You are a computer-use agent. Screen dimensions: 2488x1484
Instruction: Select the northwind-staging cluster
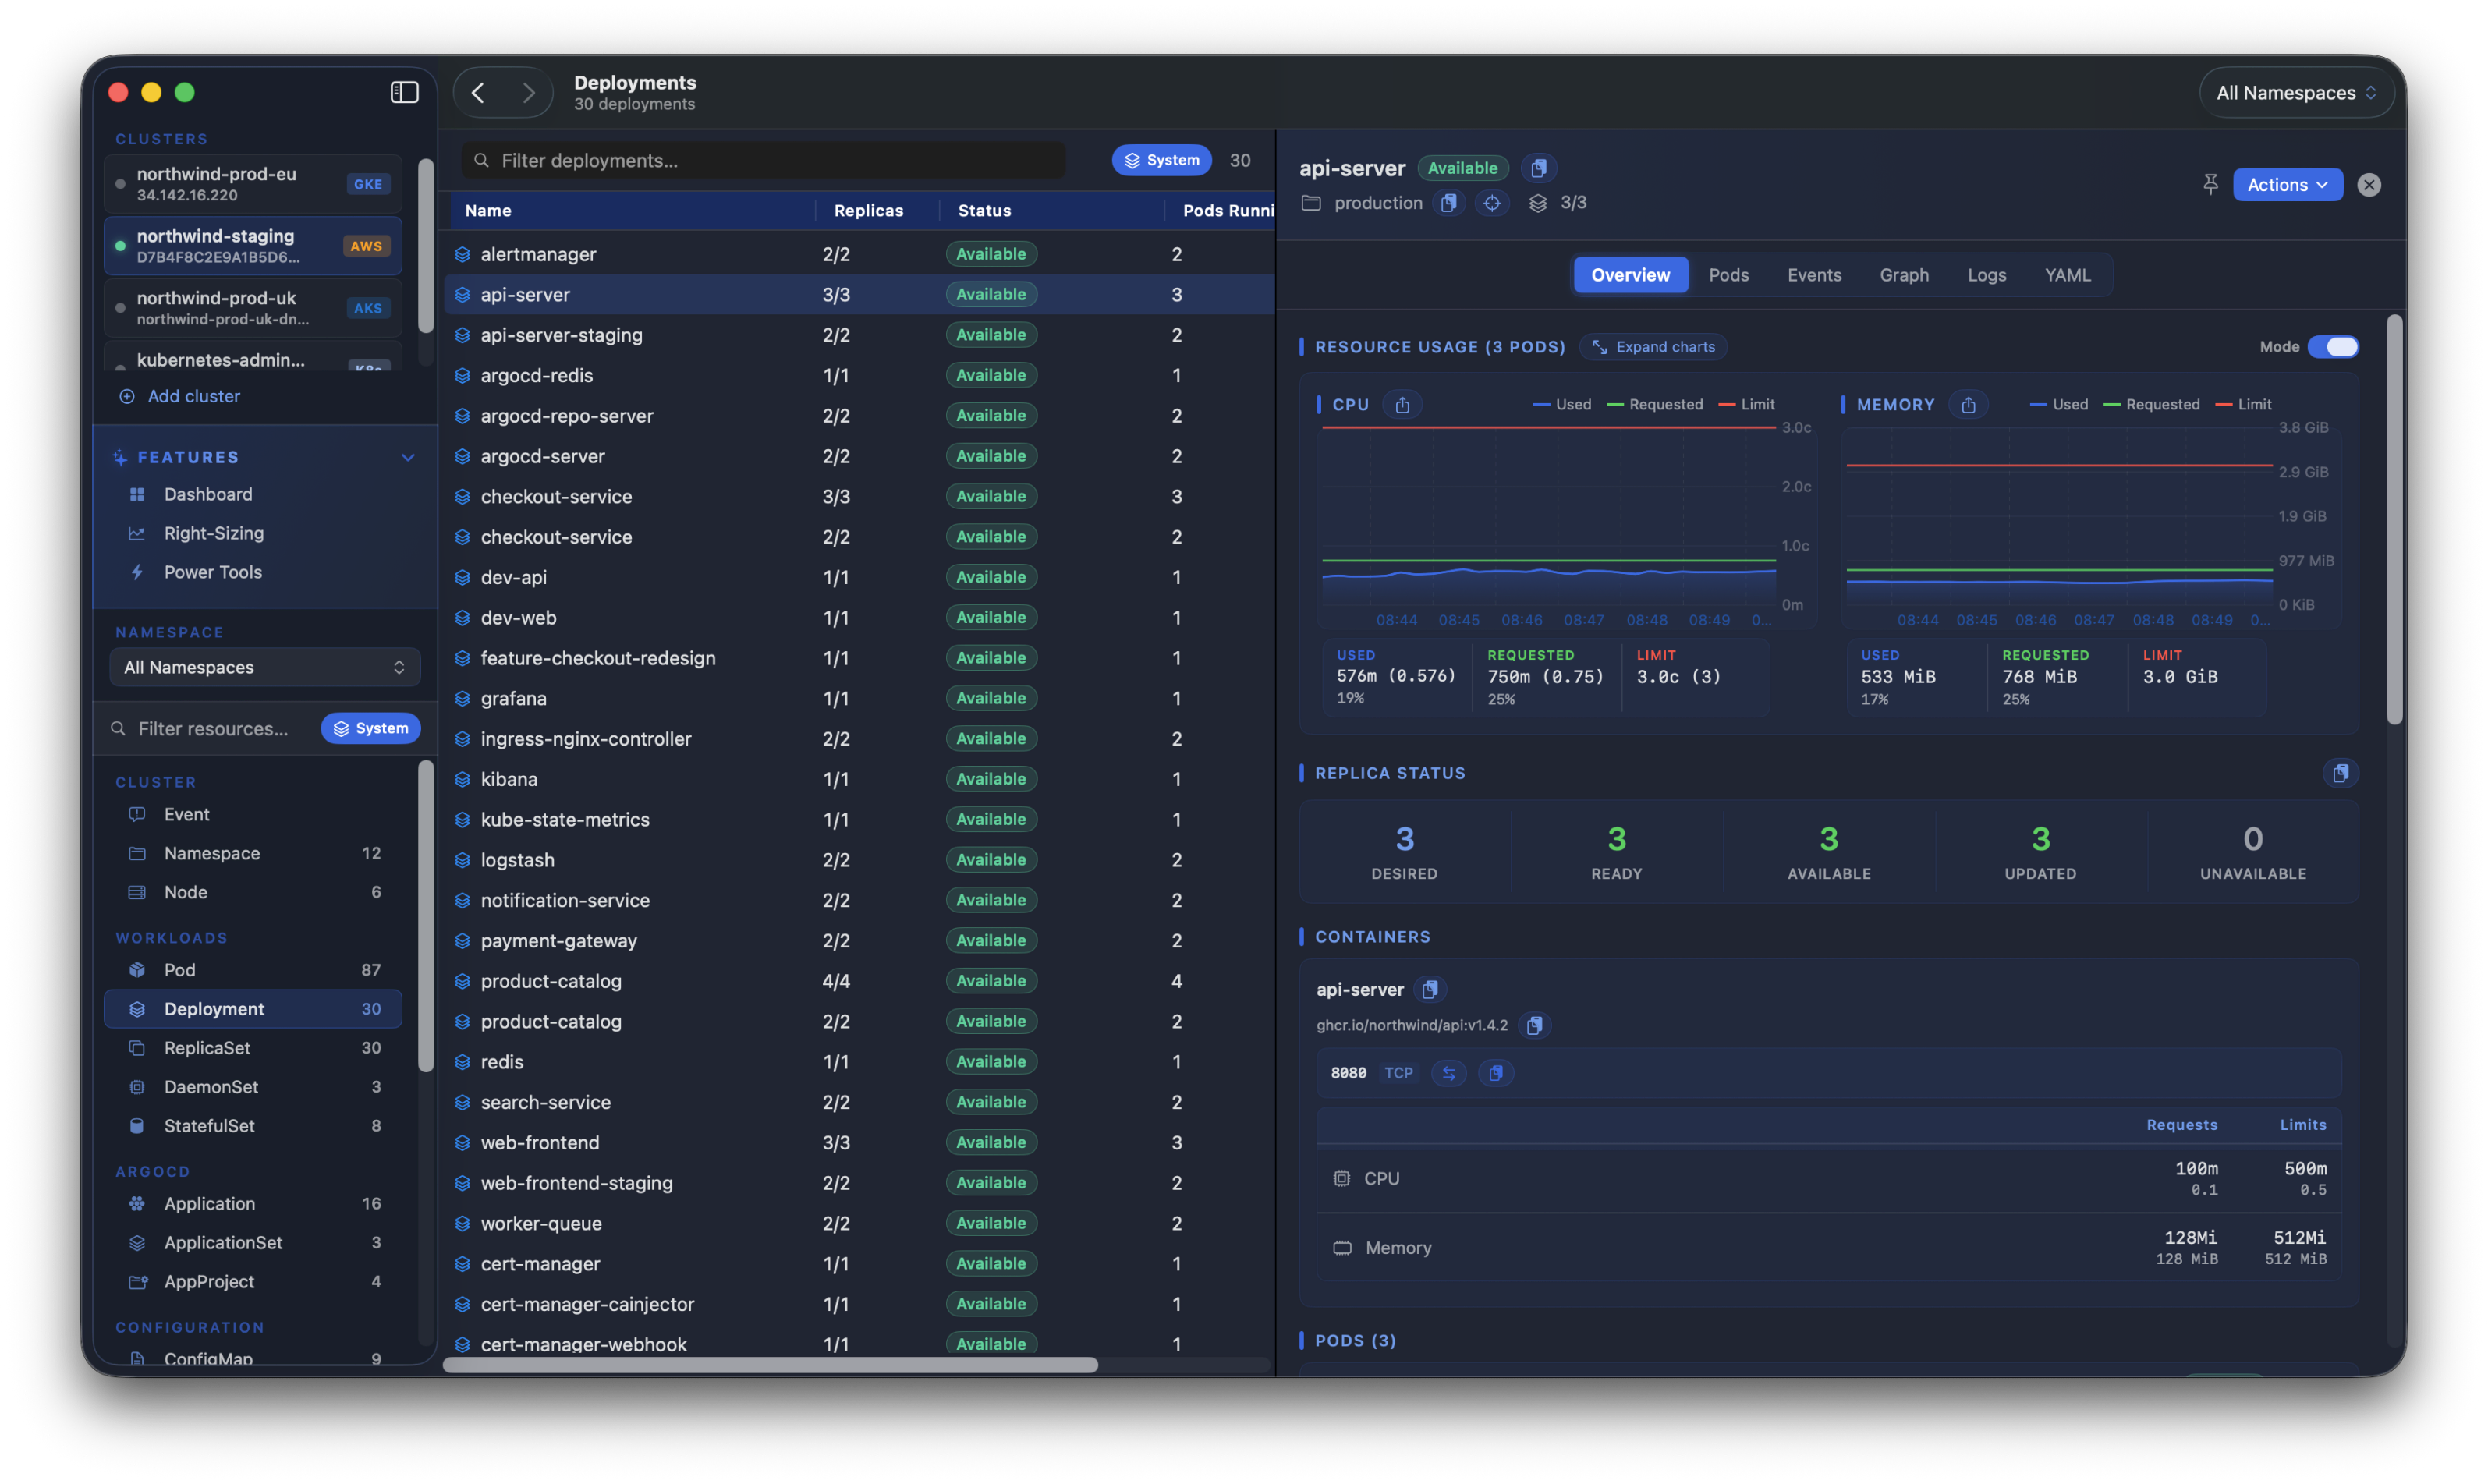click(253, 246)
